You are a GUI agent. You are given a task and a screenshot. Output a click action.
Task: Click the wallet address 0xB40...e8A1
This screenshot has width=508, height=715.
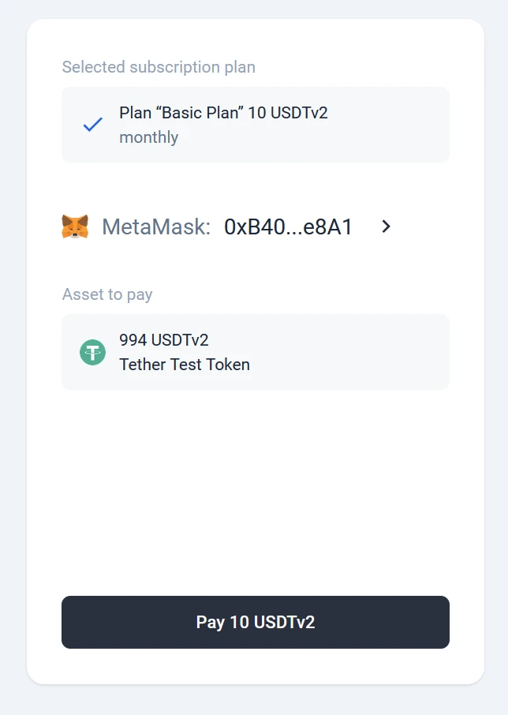click(288, 227)
